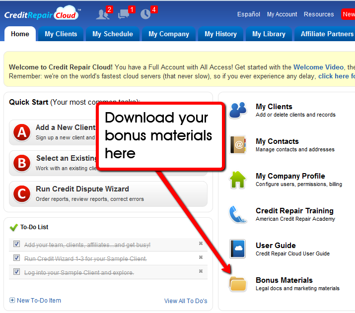The height and width of the screenshot is (313, 355).
Task: Click the 'Add a New Client' quick start title
Action: (66, 127)
